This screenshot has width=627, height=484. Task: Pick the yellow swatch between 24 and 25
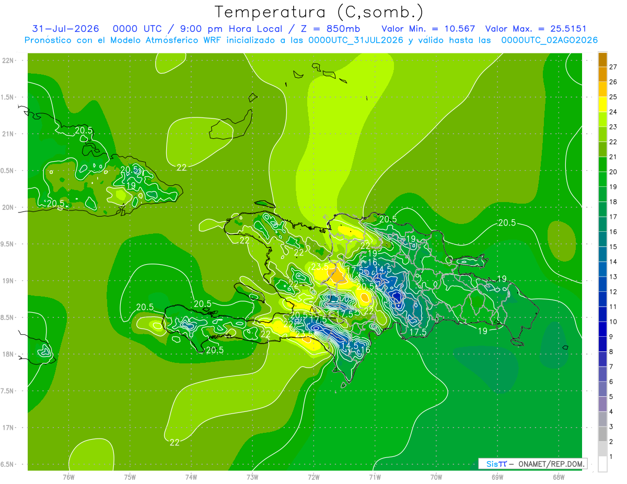pyautogui.click(x=602, y=104)
